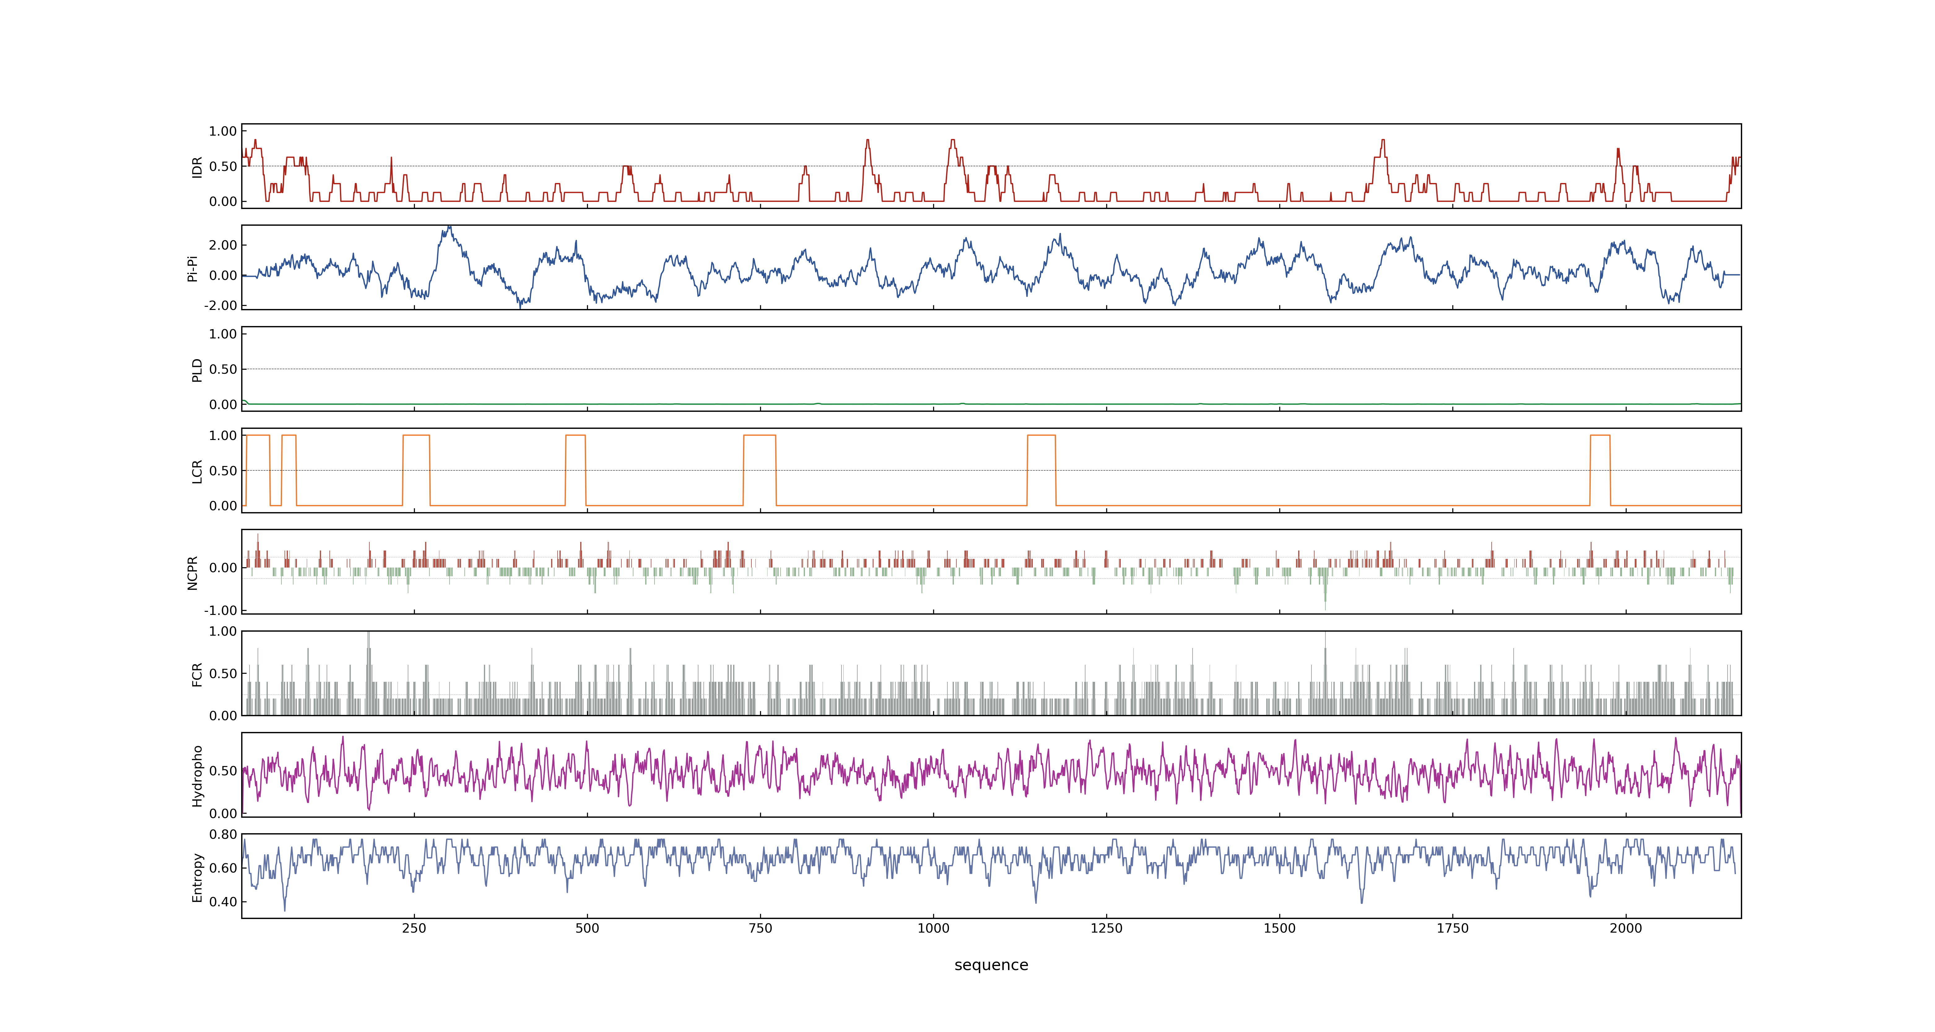Click the FCR y-axis label
The height and width of the screenshot is (1032, 1935).
[x=197, y=674]
